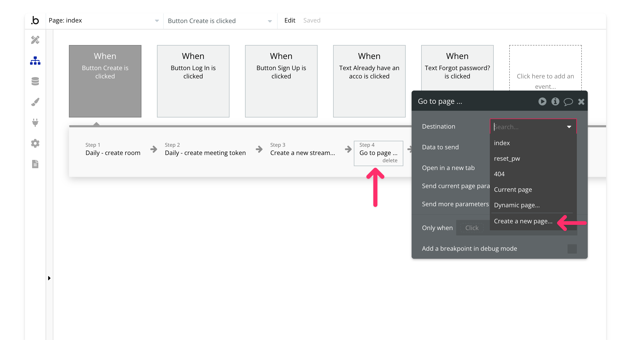Open the Design tab icon in sidebar
631x340 pixels.
point(35,40)
